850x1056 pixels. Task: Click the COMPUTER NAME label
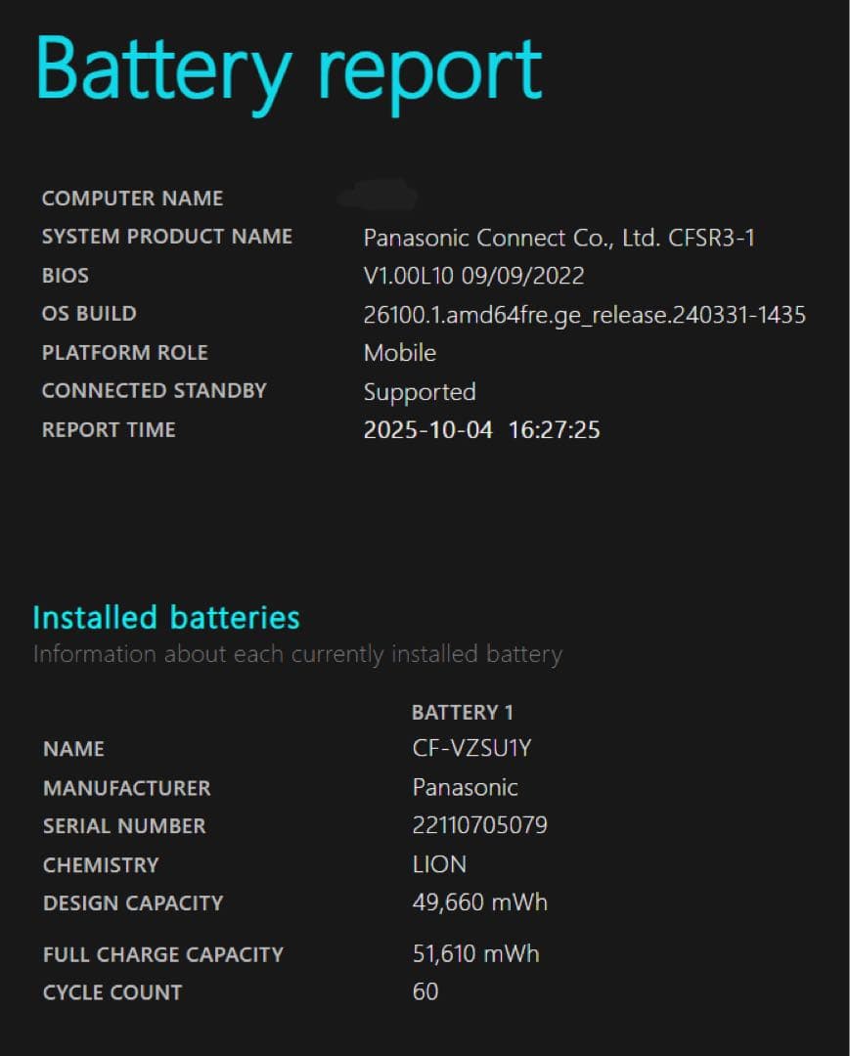[132, 198]
